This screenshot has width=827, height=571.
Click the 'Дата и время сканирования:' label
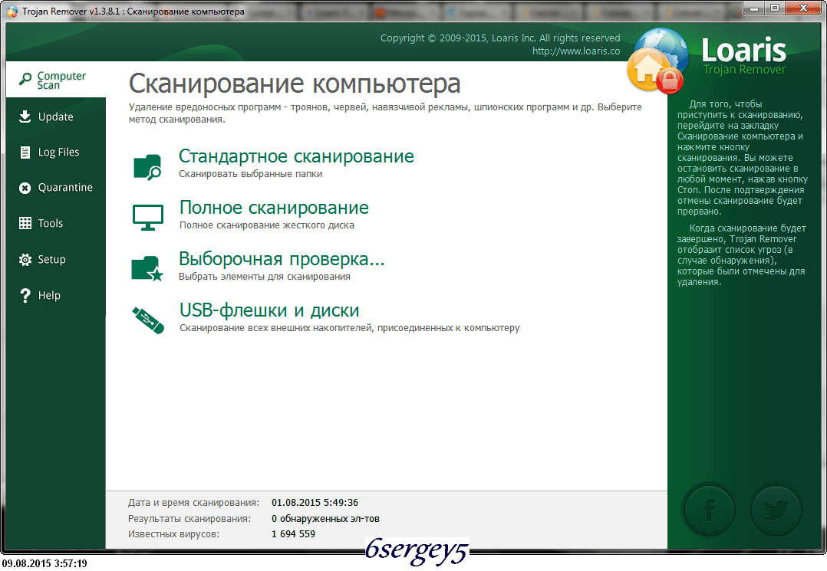(193, 503)
